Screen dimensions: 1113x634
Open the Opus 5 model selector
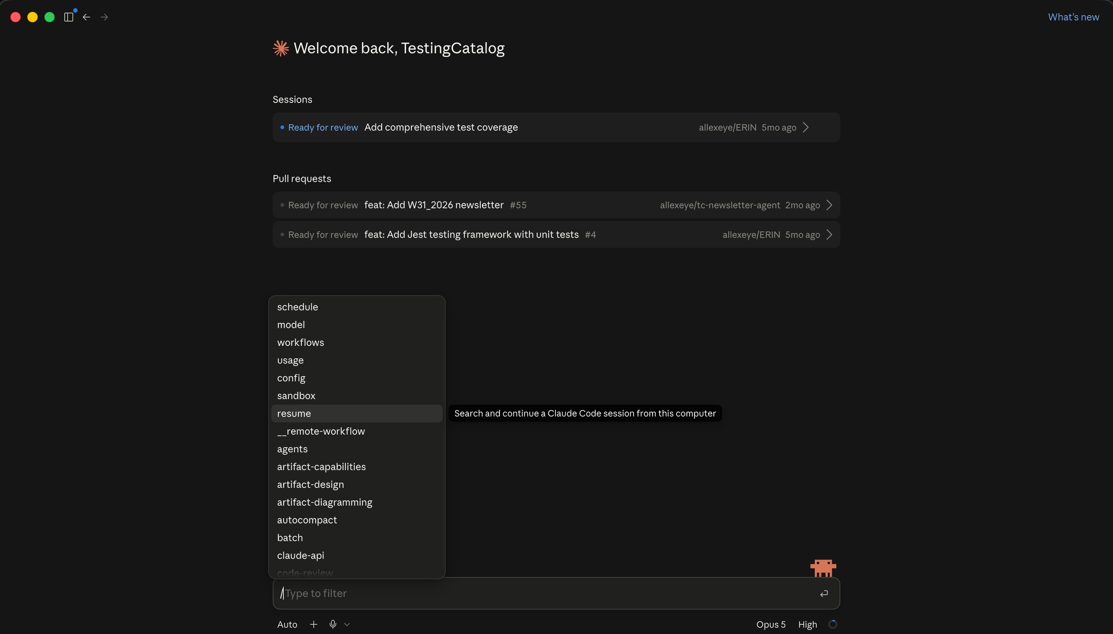[771, 624]
